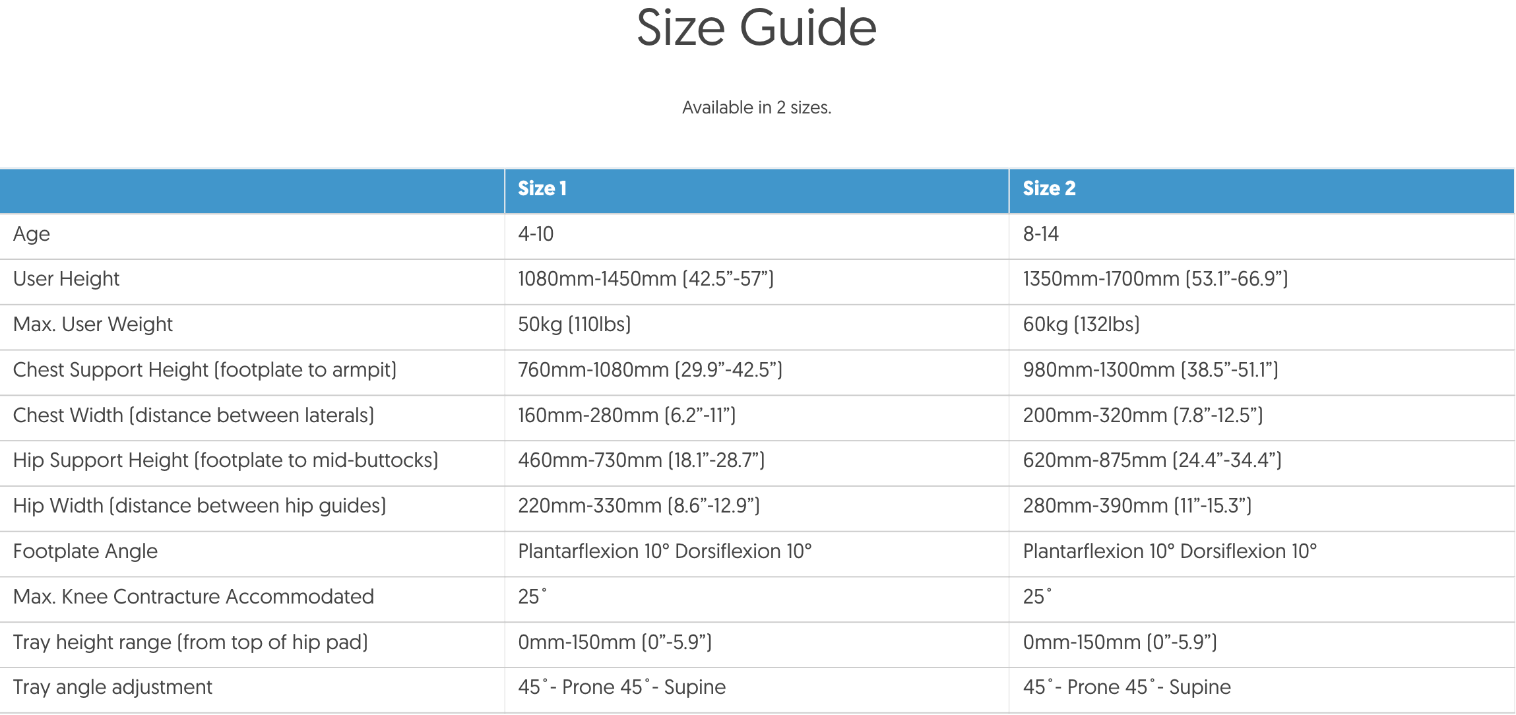Select the Size 2 column header
The height and width of the screenshot is (715, 1516).
(x=1049, y=189)
